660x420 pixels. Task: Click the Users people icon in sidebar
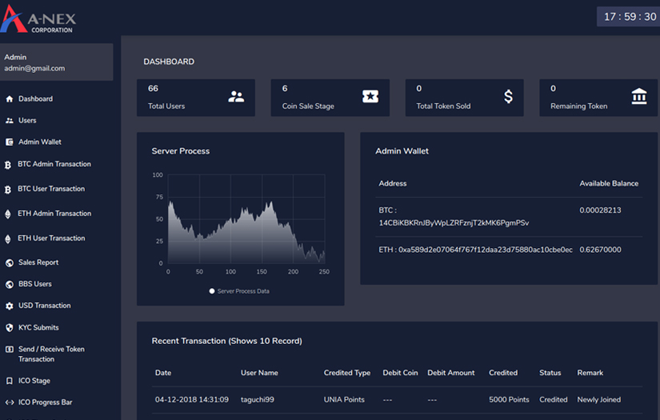point(10,121)
